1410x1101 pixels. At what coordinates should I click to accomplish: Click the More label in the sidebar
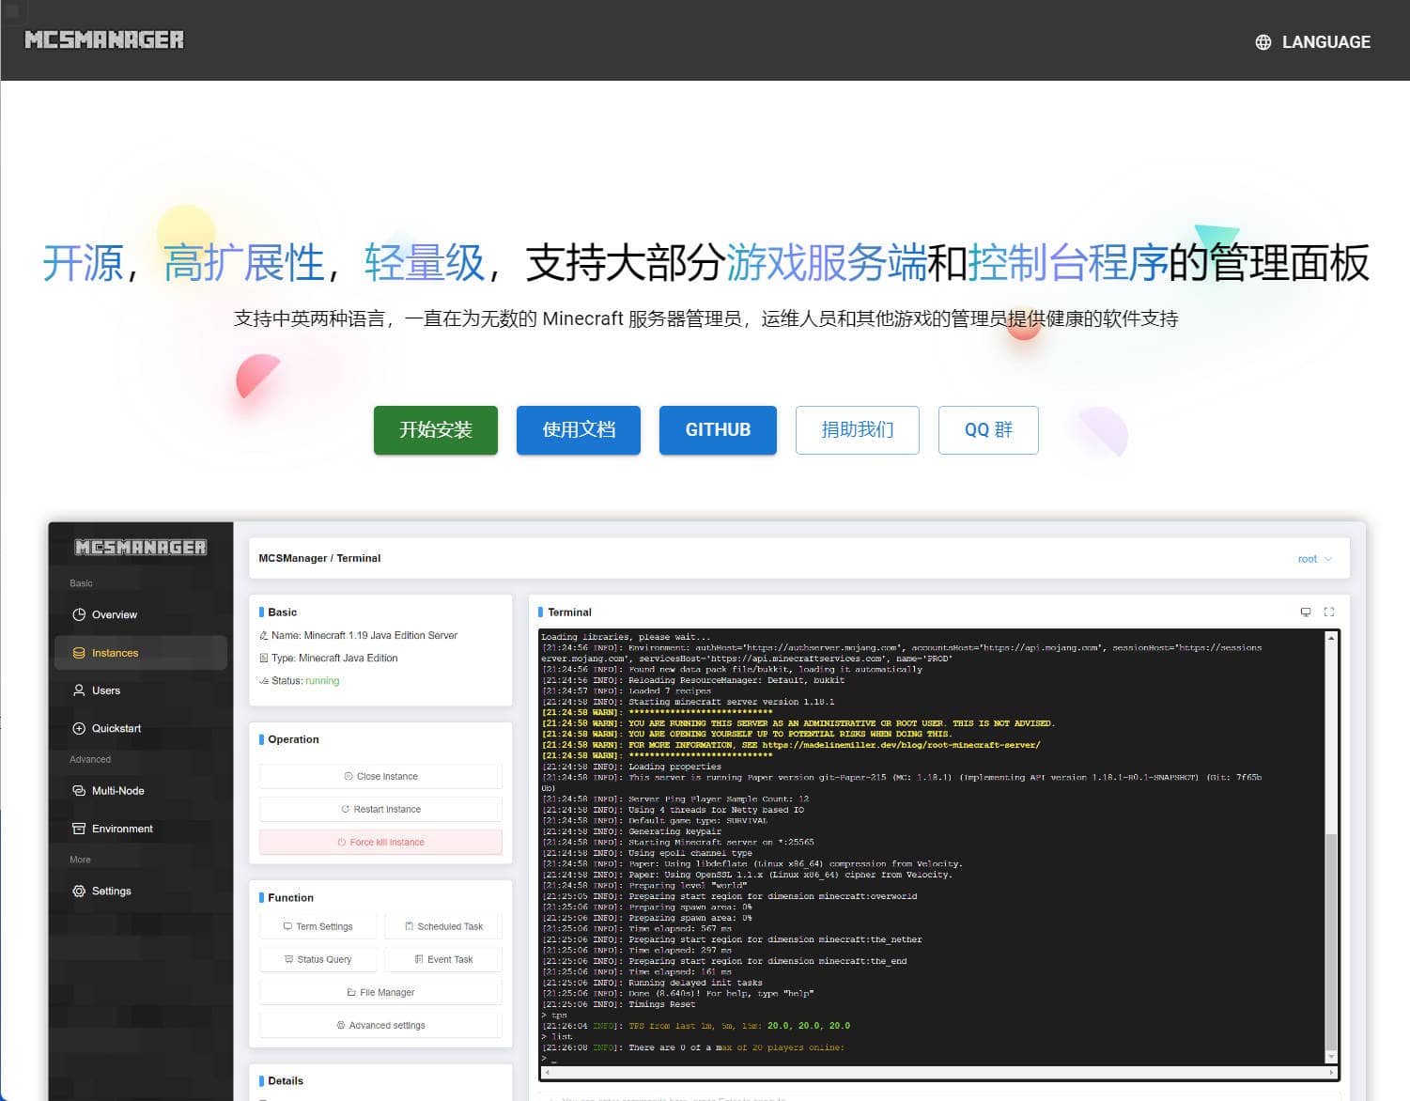point(80,860)
